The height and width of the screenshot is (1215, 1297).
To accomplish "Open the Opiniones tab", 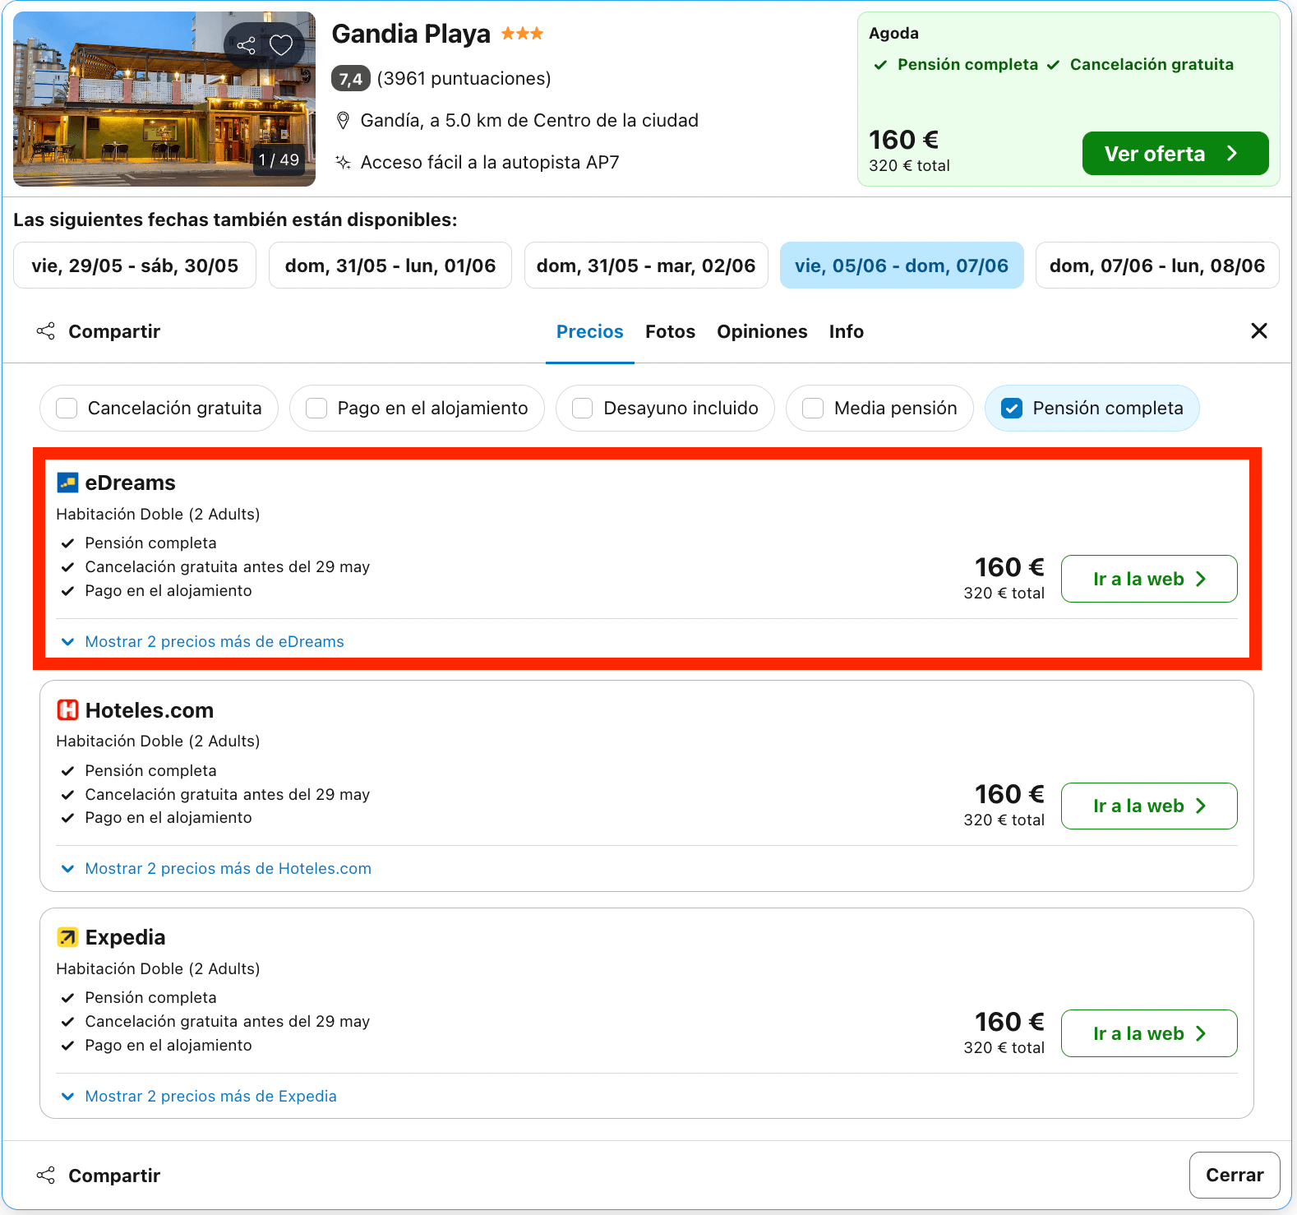I will pos(762,331).
